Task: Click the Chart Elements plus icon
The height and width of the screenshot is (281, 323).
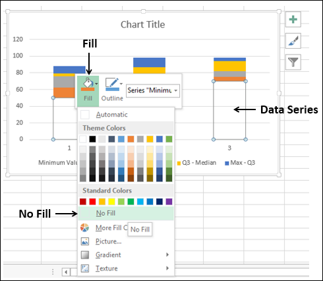Action: [293, 19]
